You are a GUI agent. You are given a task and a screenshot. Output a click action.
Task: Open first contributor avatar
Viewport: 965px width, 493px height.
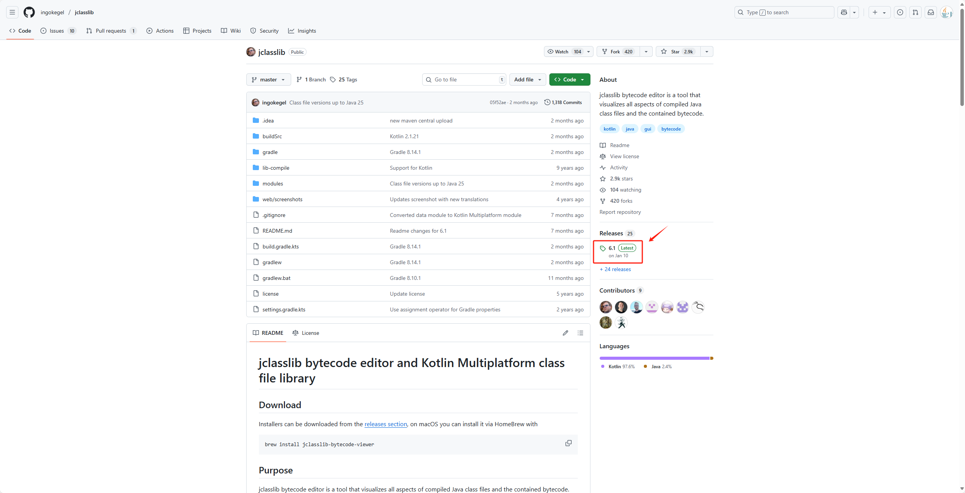coord(606,307)
